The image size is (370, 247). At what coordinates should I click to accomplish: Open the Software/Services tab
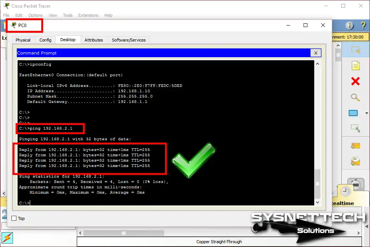129,40
